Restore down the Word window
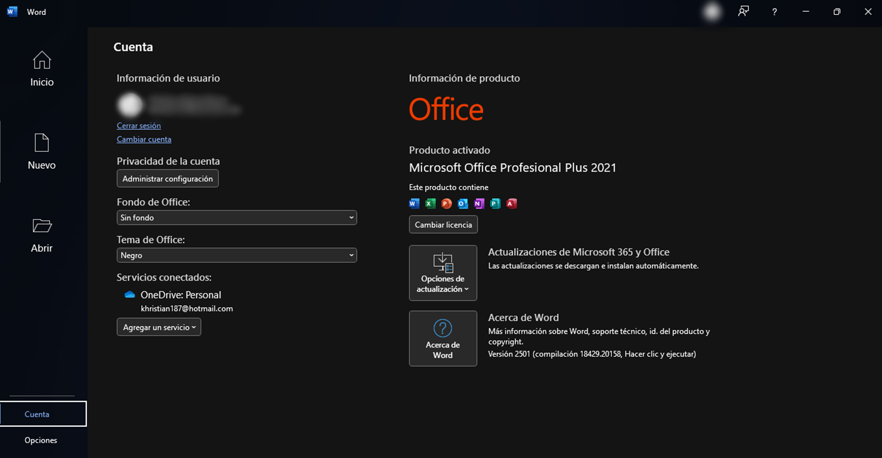The height and width of the screenshot is (458, 882). [x=837, y=12]
